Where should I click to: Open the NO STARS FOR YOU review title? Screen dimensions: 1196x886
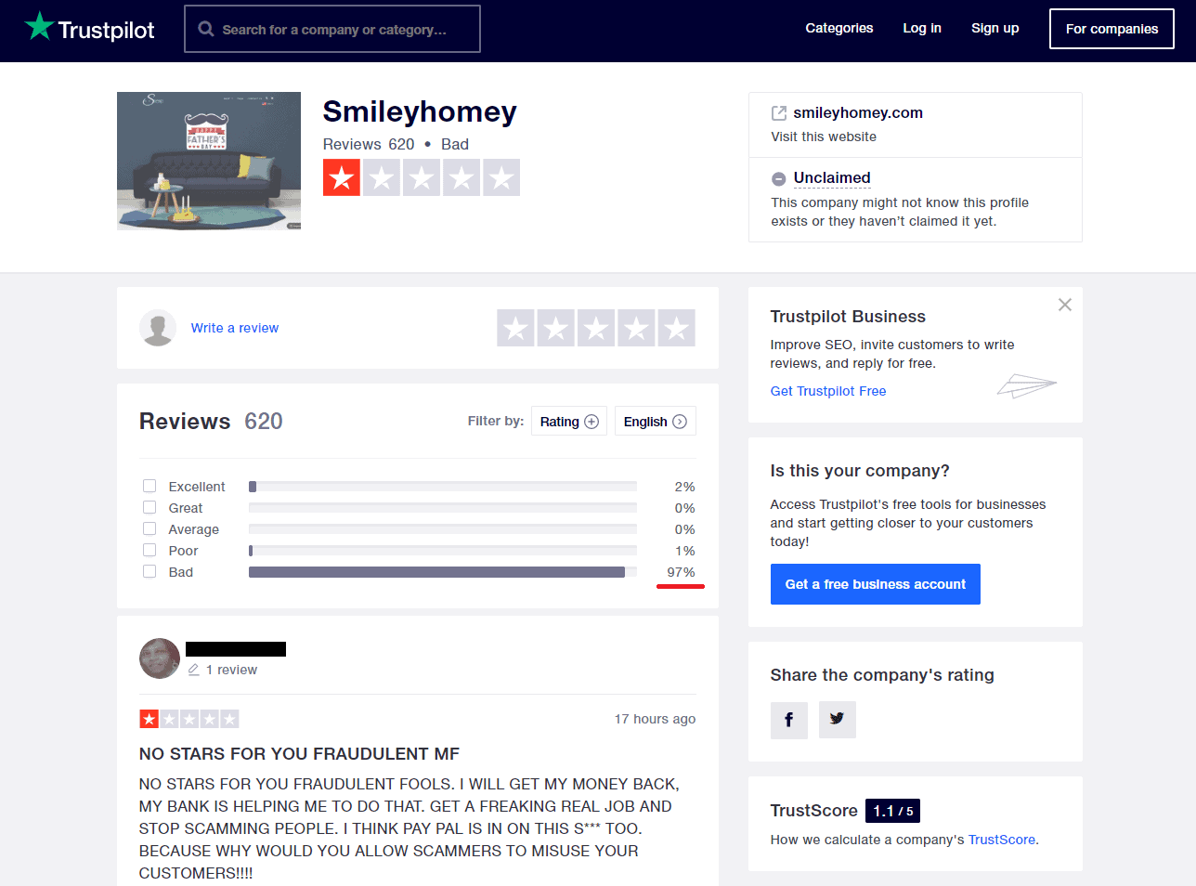coord(299,754)
